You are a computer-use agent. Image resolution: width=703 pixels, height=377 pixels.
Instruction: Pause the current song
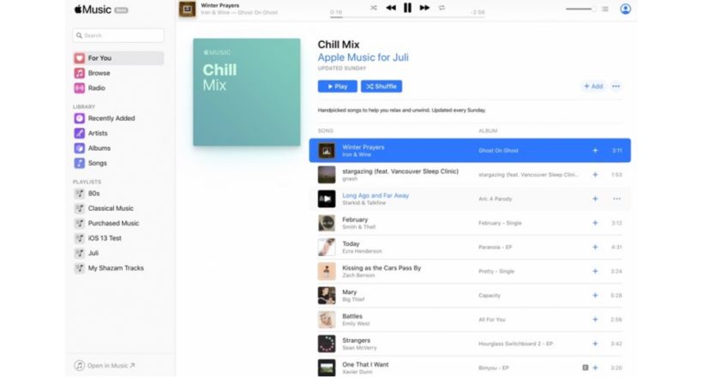(407, 8)
